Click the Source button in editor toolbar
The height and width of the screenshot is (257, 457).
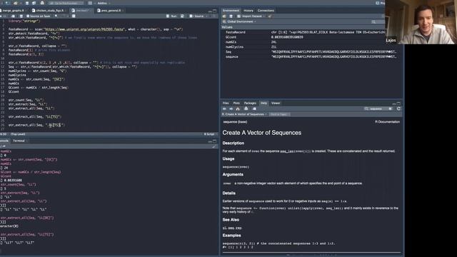pyautogui.click(x=197, y=16)
